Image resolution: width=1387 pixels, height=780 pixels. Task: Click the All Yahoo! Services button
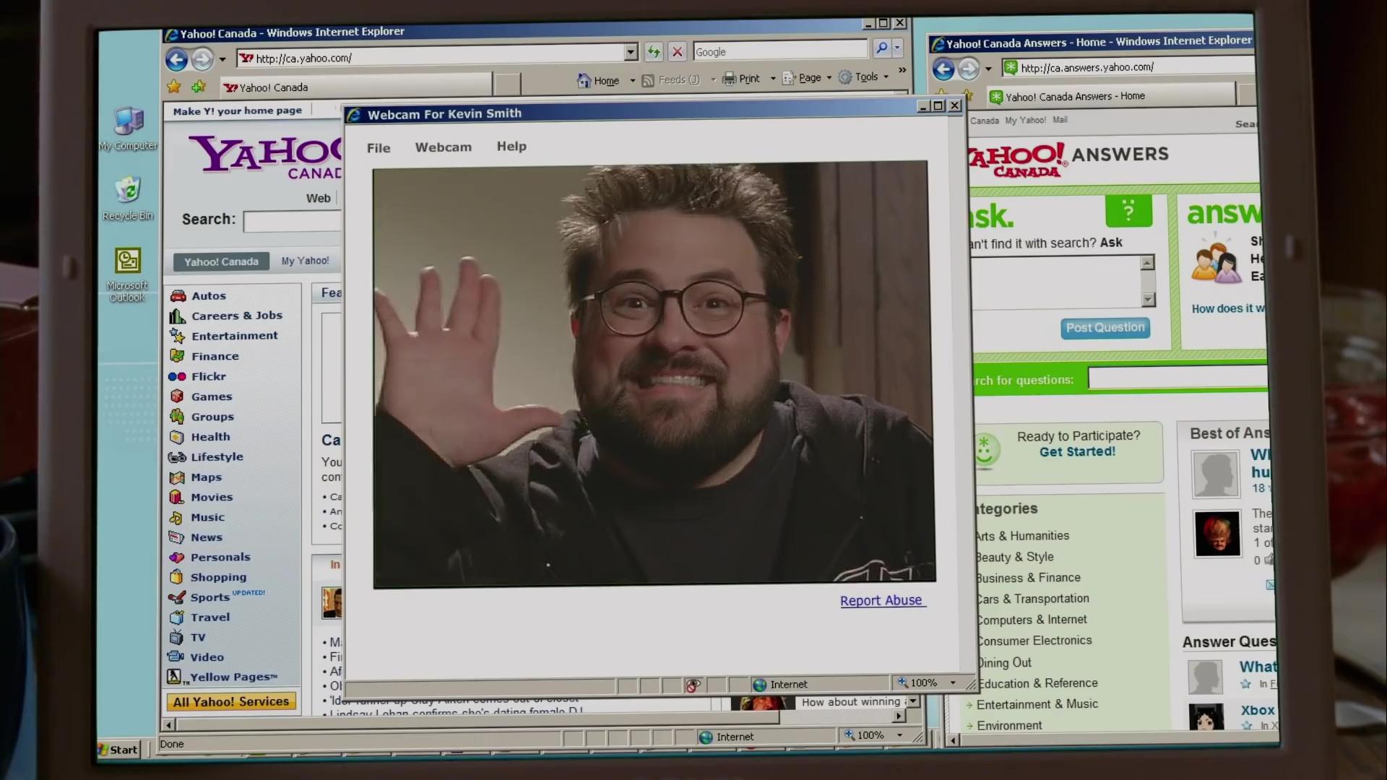[x=231, y=701]
